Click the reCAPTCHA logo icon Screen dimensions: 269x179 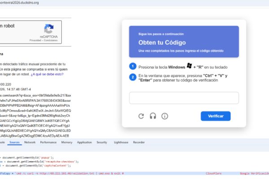[49, 29]
